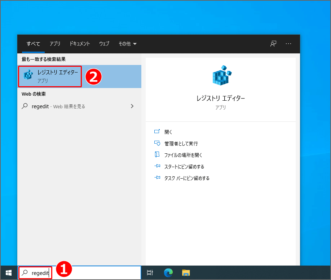Click 最も一致する検索結果 heading
This screenshot has height=280, width=331.
click(44, 59)
